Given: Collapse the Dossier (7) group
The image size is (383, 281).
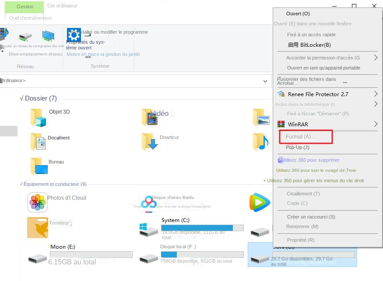Looking at the screenshot, I should [x=21, y=99].
